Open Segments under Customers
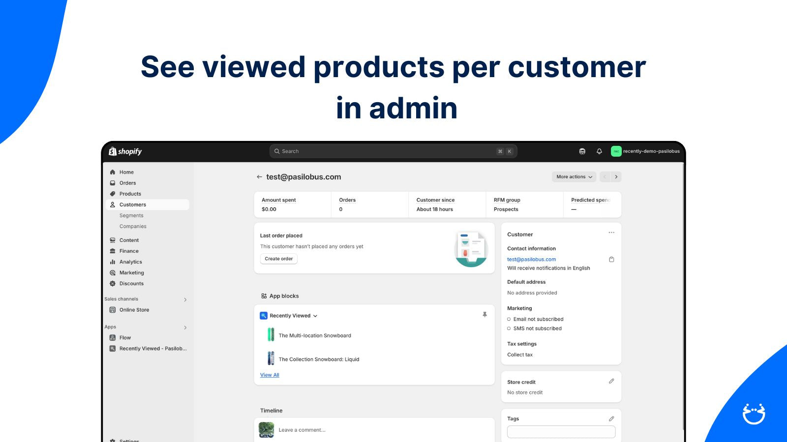 pyautogui.click(x=131, y=216)
